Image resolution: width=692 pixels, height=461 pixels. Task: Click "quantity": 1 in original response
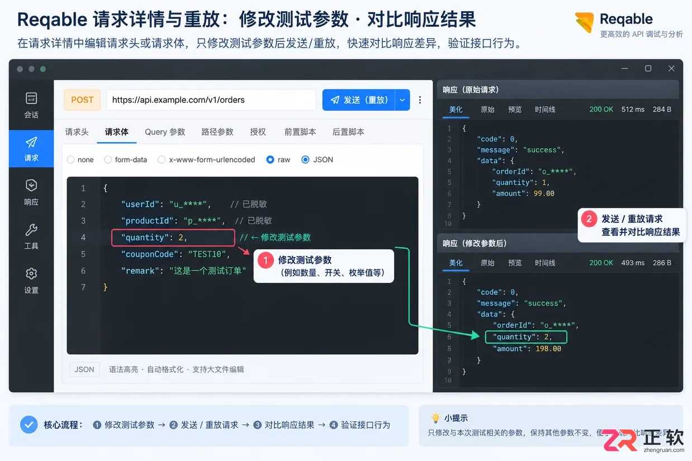(x=521, y=183)
